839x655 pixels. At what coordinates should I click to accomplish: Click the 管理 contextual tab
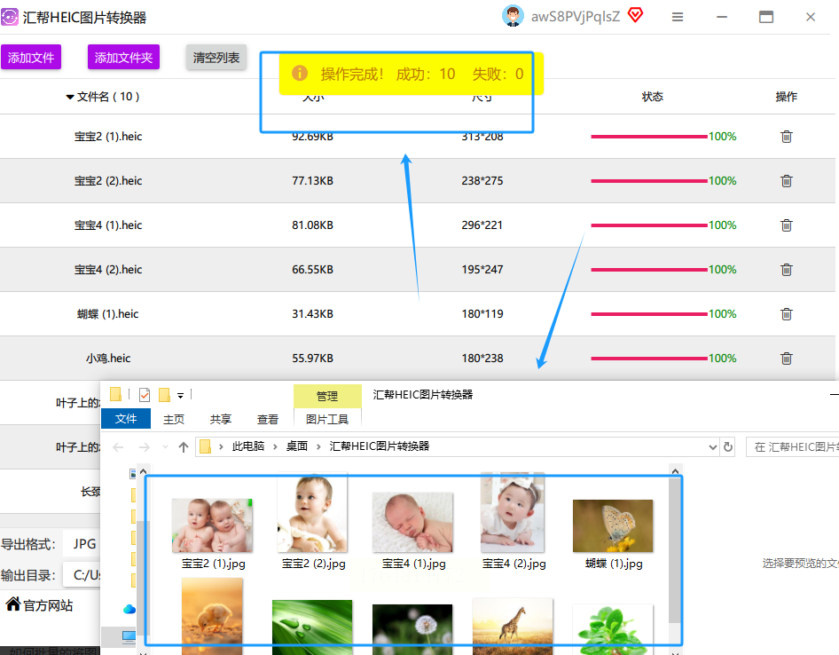[327, 397]
